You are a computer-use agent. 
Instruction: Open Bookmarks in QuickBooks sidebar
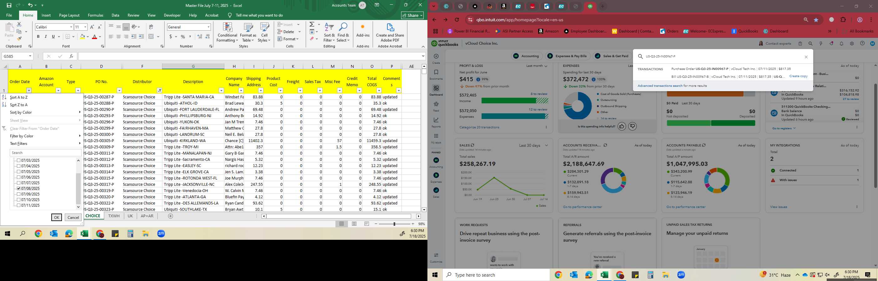pyautogui.click(x=436, y=75)
